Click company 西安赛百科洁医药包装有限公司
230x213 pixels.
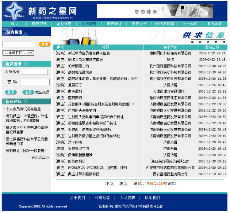tap(170, 168)
